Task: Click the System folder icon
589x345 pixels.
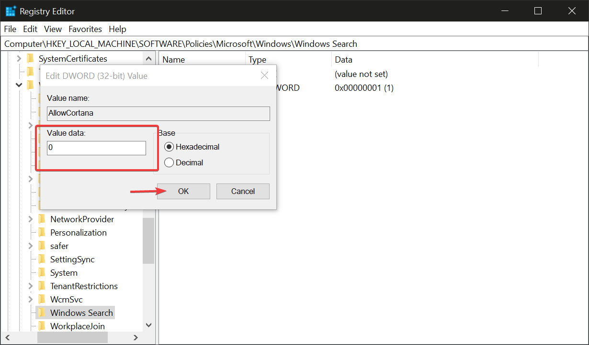Action: tap(42, 272)
